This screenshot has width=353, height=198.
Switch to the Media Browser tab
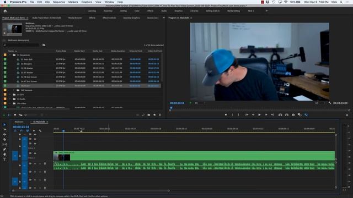75,18
